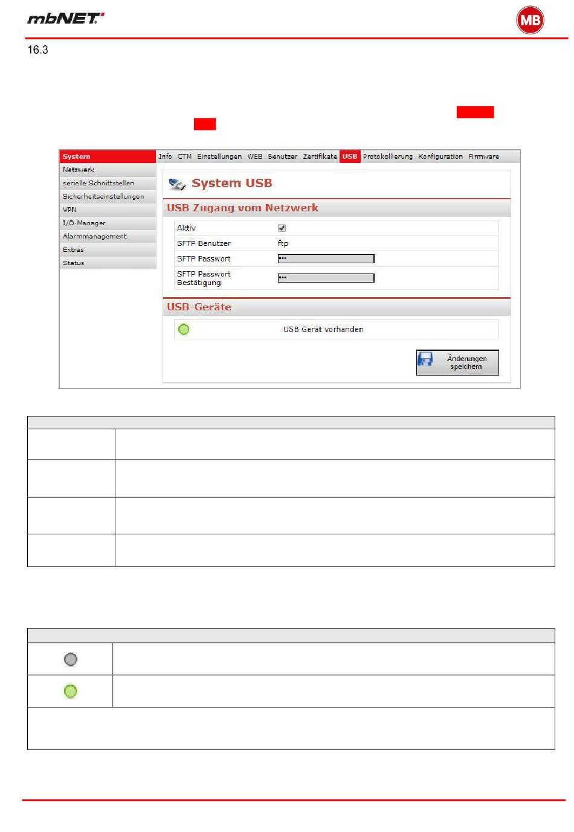Open Status in the sidebar

tap(108, 263)
